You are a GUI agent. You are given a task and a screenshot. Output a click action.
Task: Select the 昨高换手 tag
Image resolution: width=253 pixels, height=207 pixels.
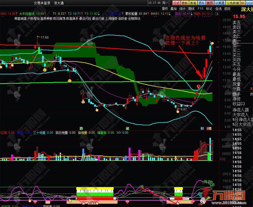pos(72,19)
